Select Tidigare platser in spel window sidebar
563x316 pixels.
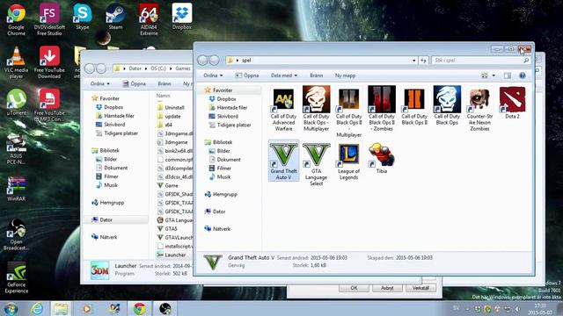[x=230, y=125]
